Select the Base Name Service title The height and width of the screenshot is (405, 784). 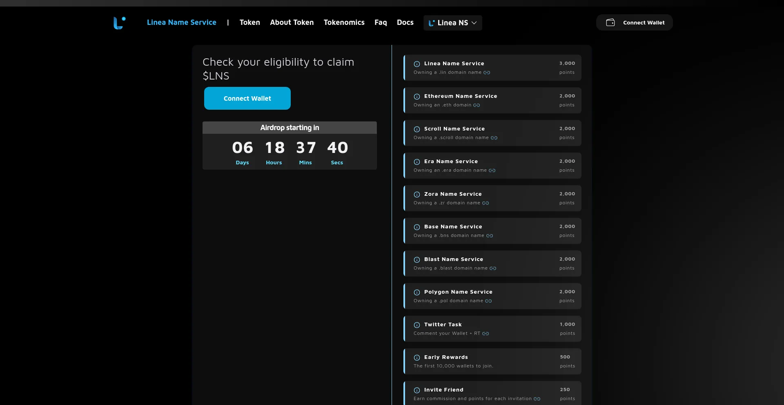click(x=453, y=227)
